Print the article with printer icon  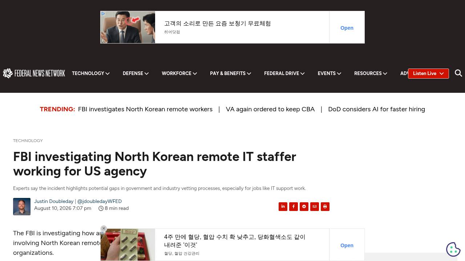pos(325,207)
